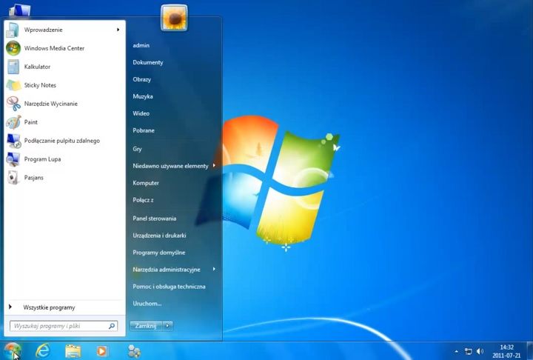Select Uruchom... command
This screenshot has width=533, height=360.
click(x=147, y=304)
